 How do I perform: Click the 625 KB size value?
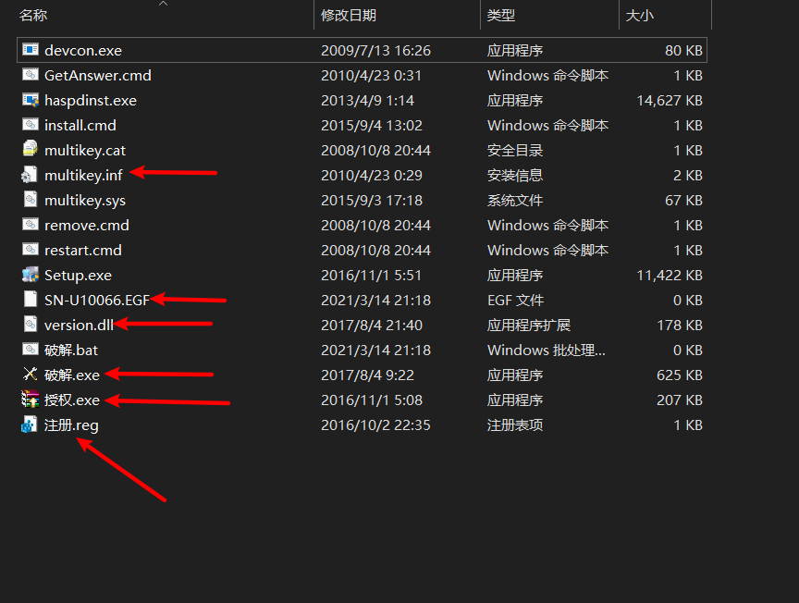(x=680, y=375)
